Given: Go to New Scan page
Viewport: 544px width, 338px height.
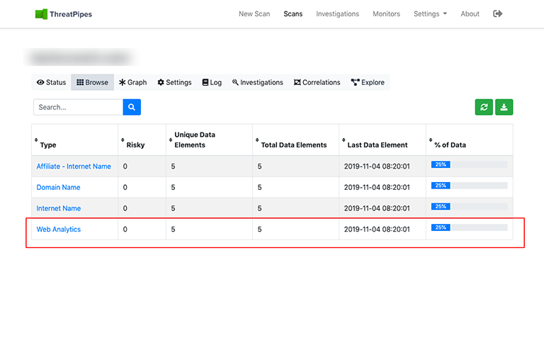Looking at the screenshot, I should pos(254,13).
